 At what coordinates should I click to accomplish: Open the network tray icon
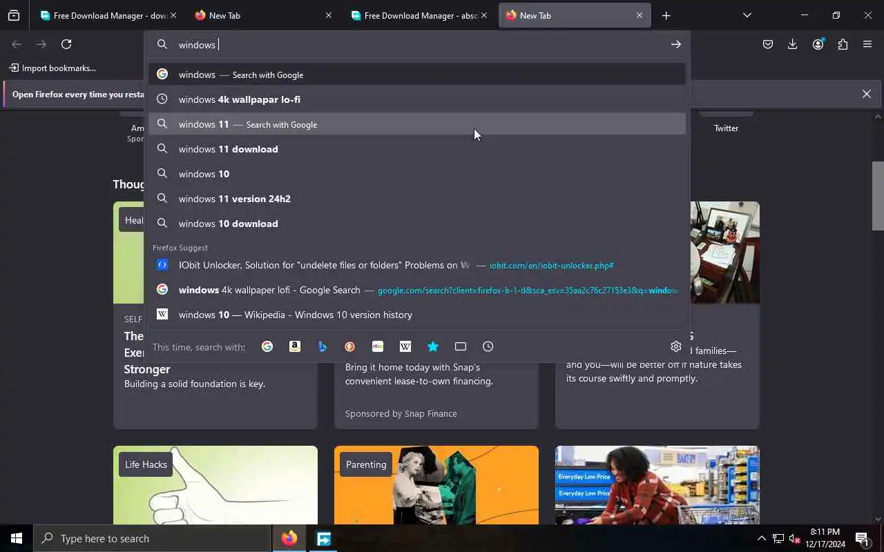click(x=778, y=538)
